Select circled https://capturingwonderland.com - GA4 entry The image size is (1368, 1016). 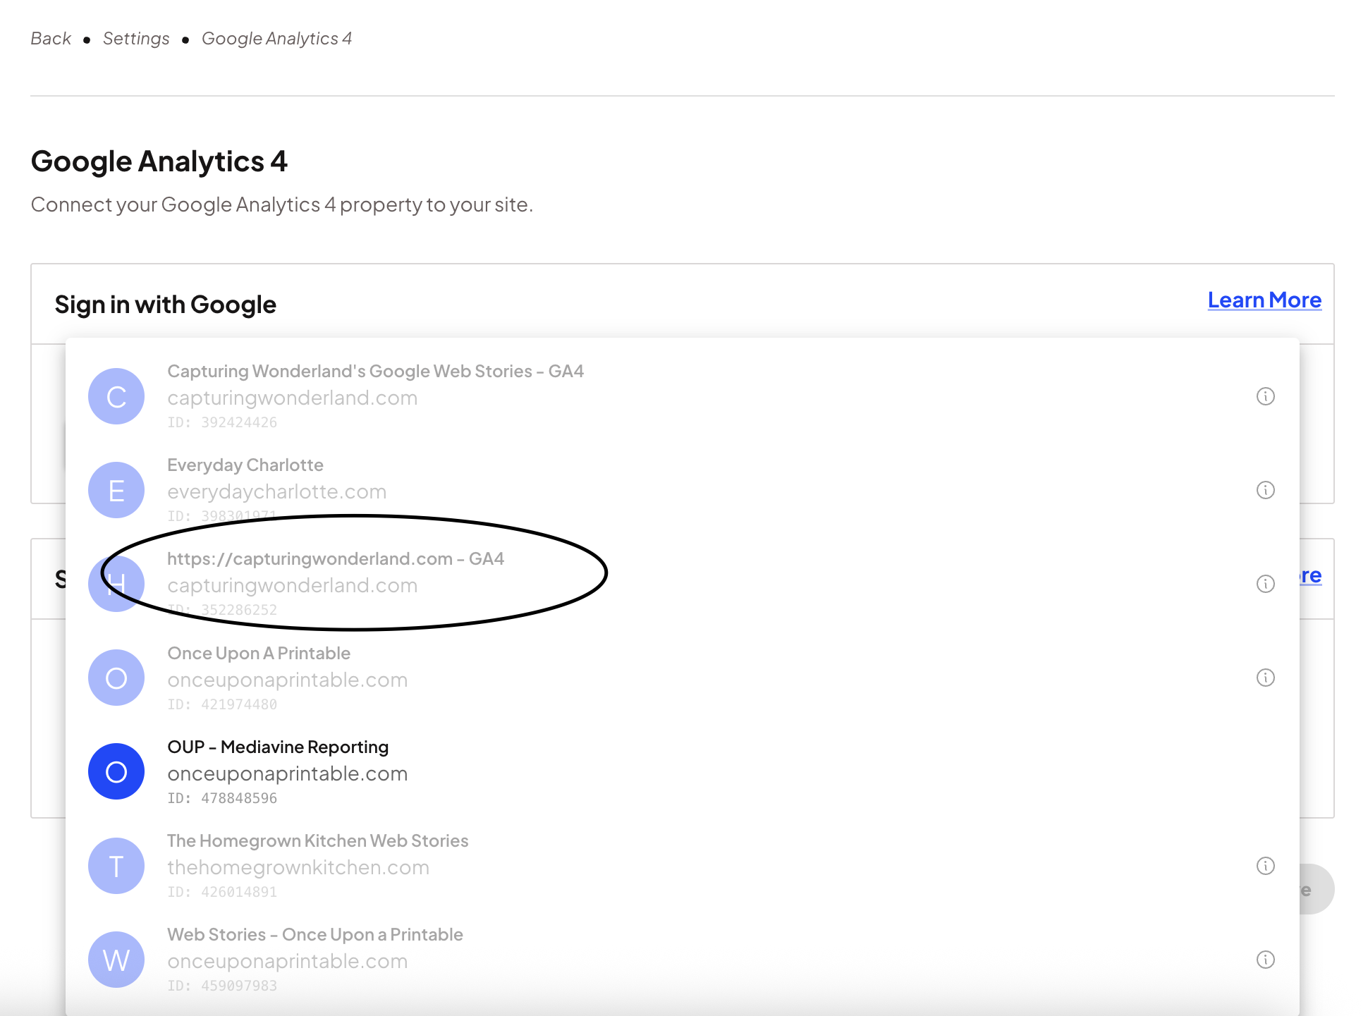coord(335,559)
